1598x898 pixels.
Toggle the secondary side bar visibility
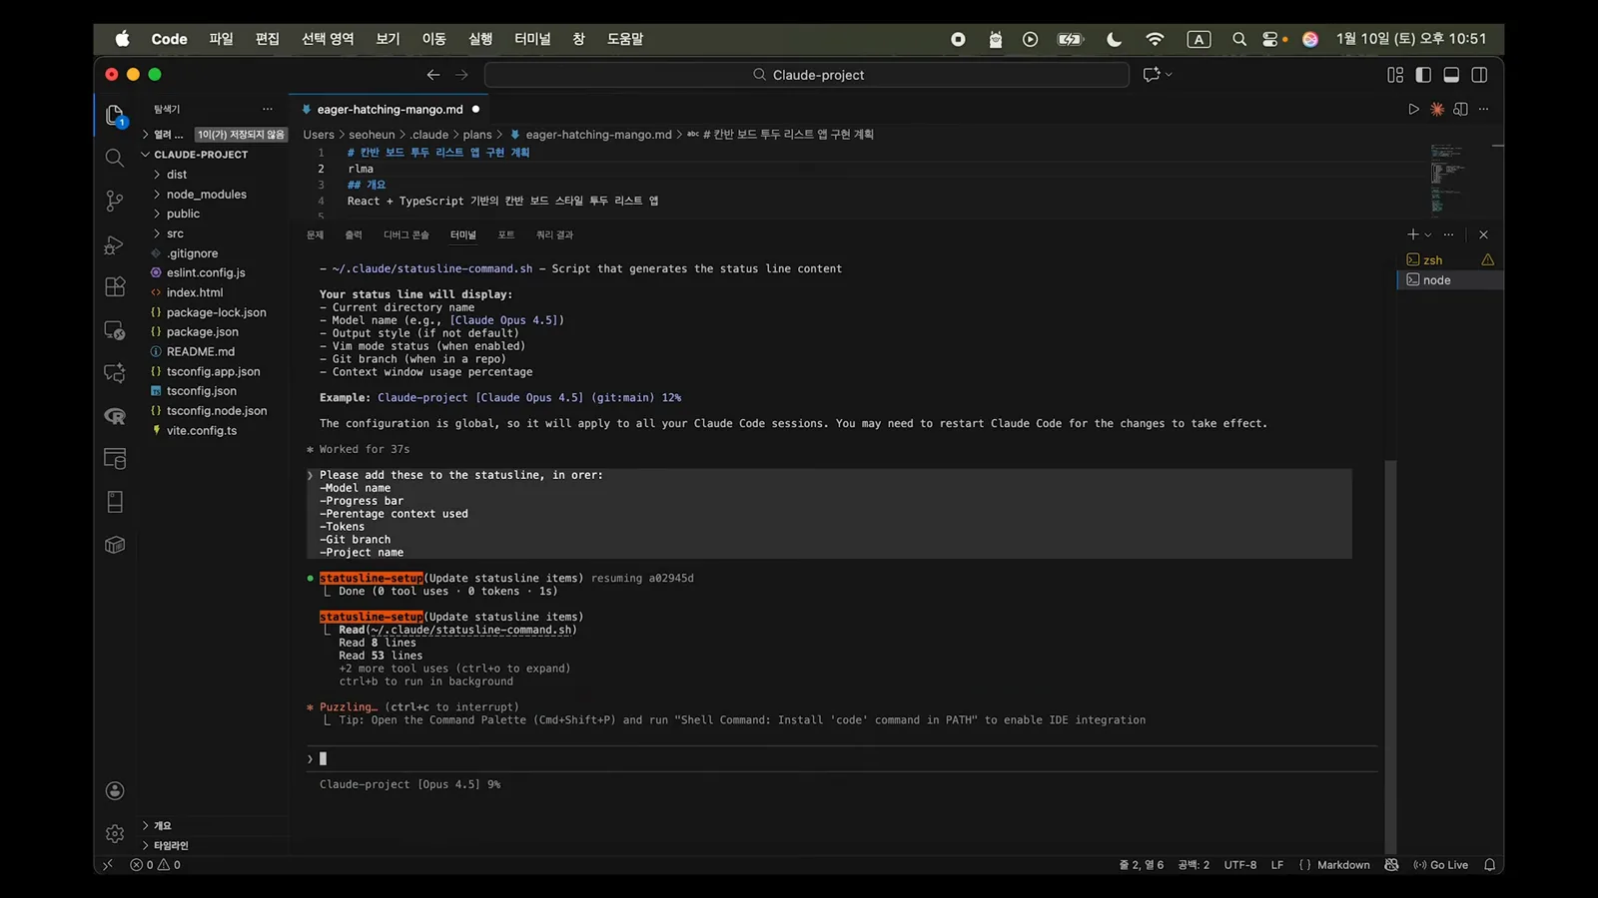pyautogui.click(x=1479, y=75)
